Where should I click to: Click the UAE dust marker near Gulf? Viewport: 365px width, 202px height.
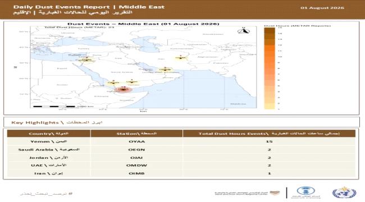(165, 70)
